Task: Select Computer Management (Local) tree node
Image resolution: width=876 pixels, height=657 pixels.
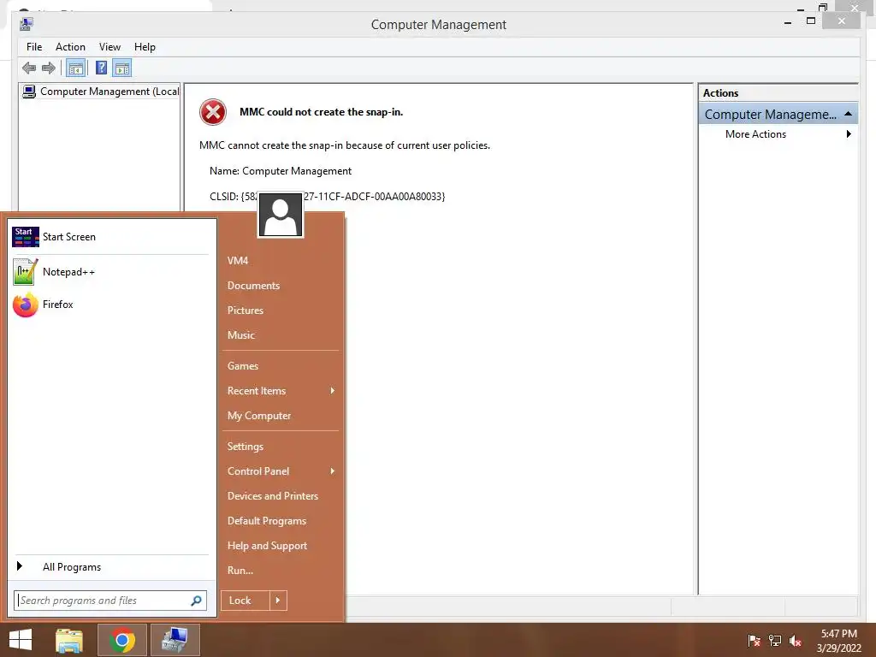Action: (101, 91)
